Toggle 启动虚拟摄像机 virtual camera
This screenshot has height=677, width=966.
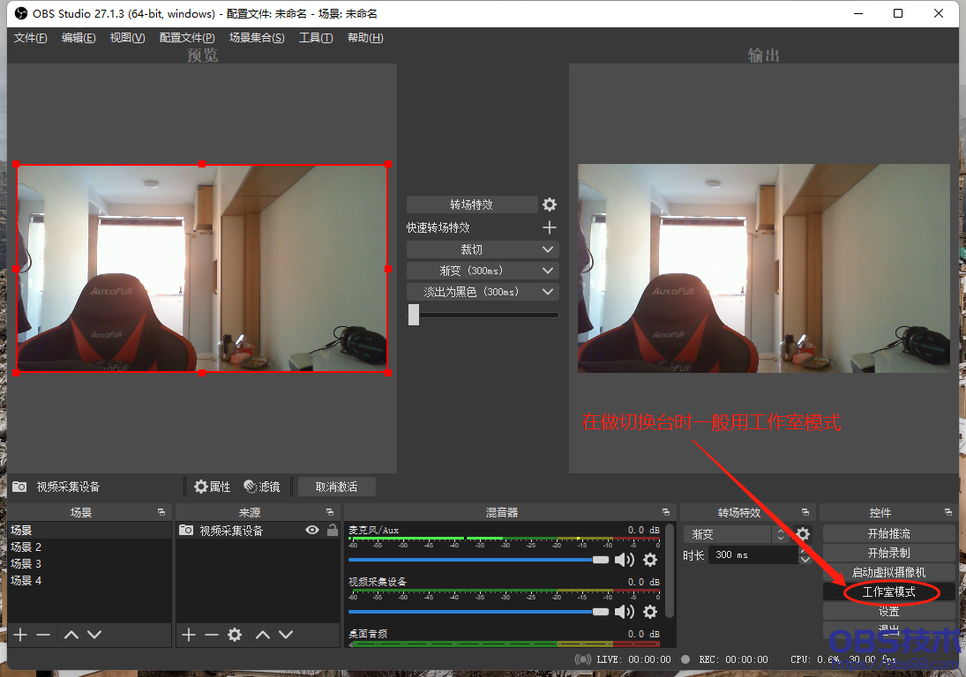(x=889, y=572)
